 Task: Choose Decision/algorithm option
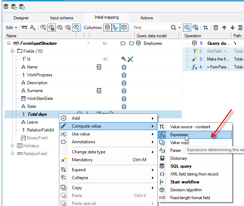pos(195,190)
